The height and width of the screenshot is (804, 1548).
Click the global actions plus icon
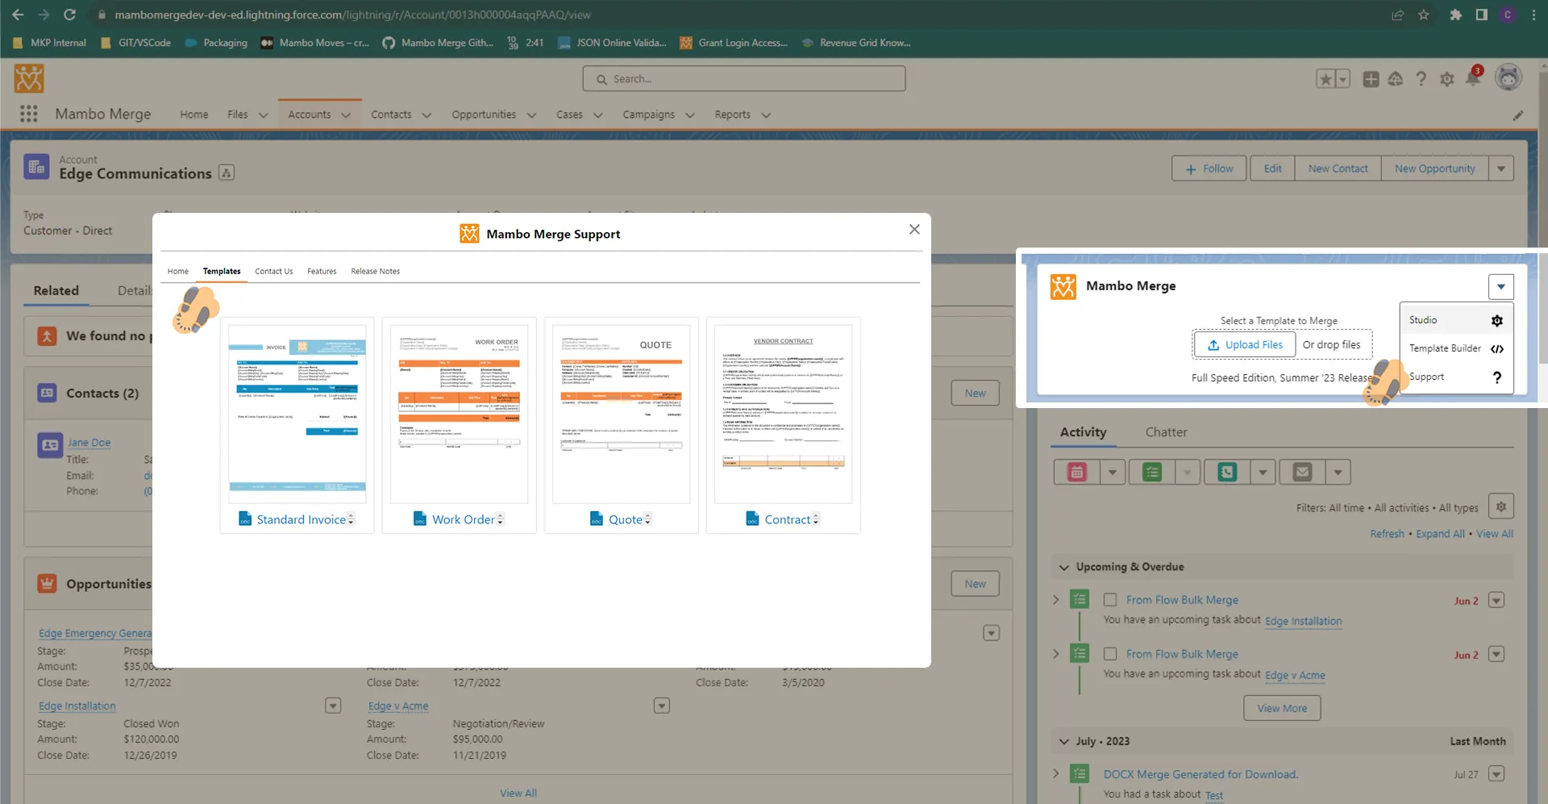click(1371, 79)
